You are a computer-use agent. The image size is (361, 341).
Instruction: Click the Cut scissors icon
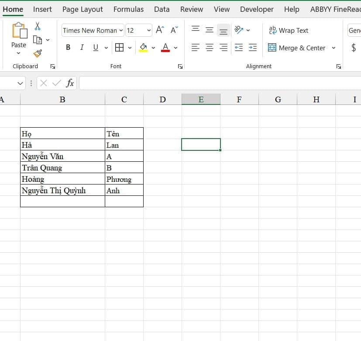38,26
